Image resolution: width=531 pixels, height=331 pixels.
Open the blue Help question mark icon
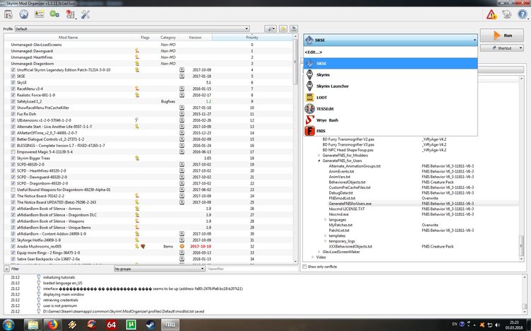tap(523, 14)
